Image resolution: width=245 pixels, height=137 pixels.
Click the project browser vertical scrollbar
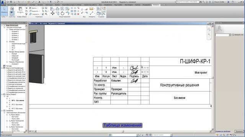pos(26,78)
